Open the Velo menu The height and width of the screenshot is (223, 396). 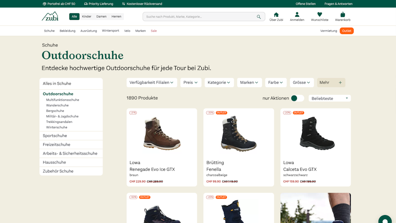click(x=127, y=31)
